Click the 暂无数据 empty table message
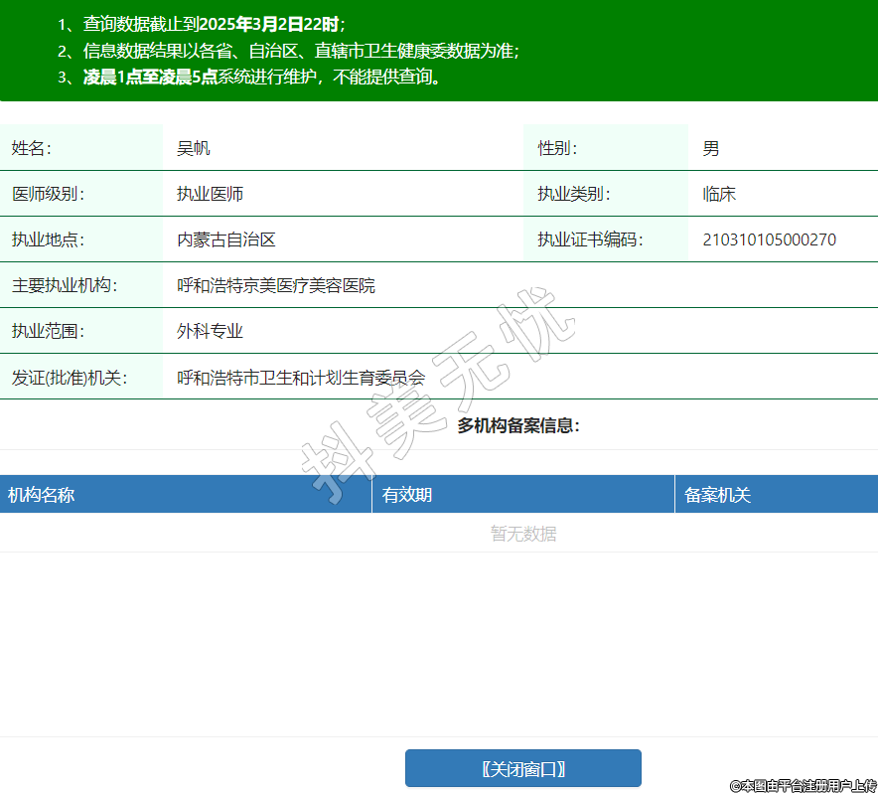Screen dimensions: 878x793 coord(523,534)
